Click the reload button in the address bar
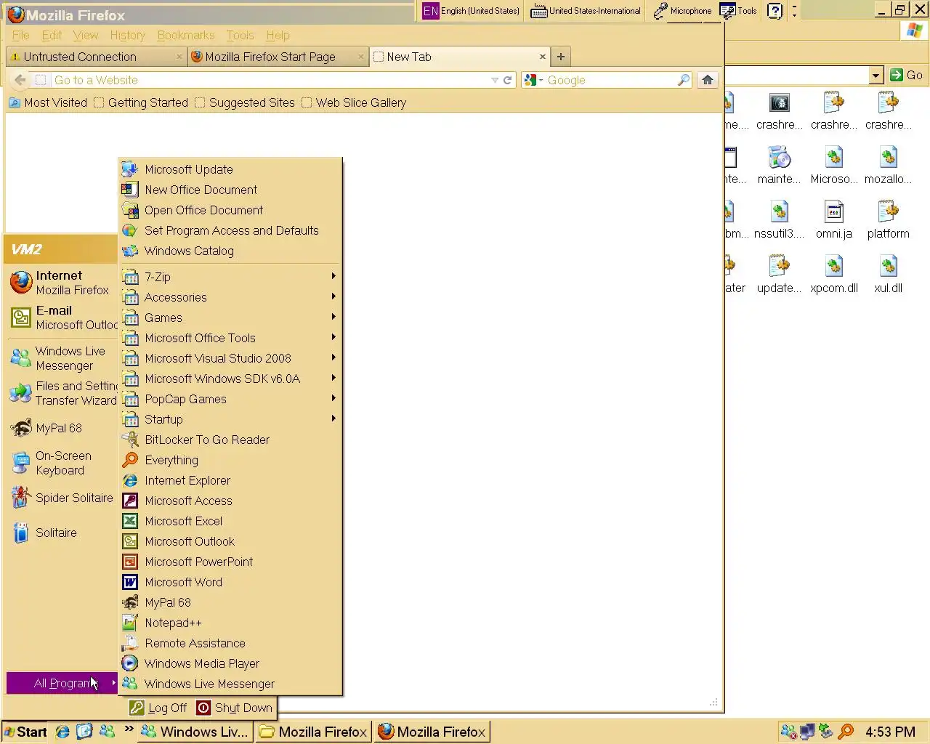 [x=508, y=80]
